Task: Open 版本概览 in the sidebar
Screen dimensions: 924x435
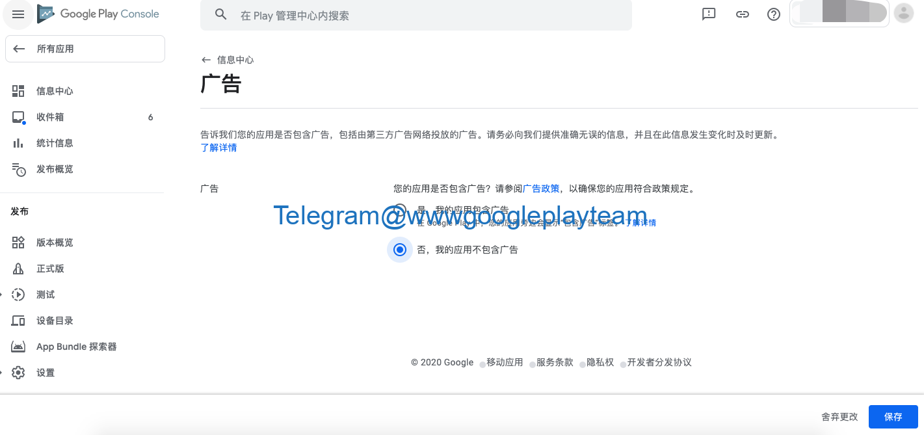Action: point(55,243)
